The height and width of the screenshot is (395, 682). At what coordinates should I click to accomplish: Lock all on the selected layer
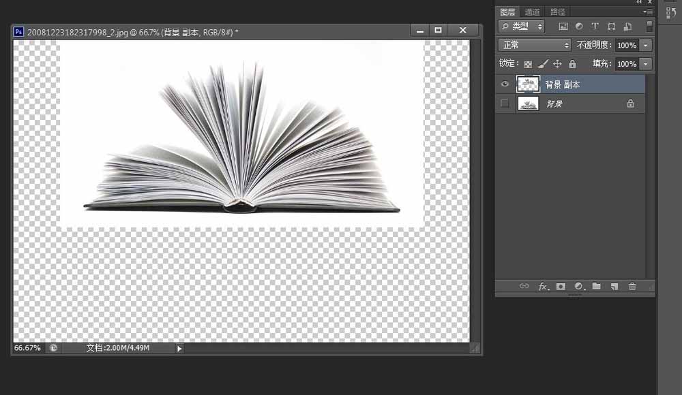(572, 63)
